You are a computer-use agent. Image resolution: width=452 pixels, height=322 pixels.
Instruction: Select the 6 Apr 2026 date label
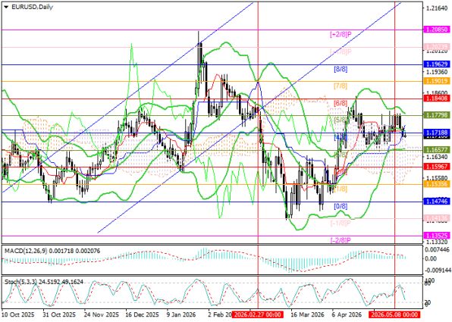click(347, 314)
